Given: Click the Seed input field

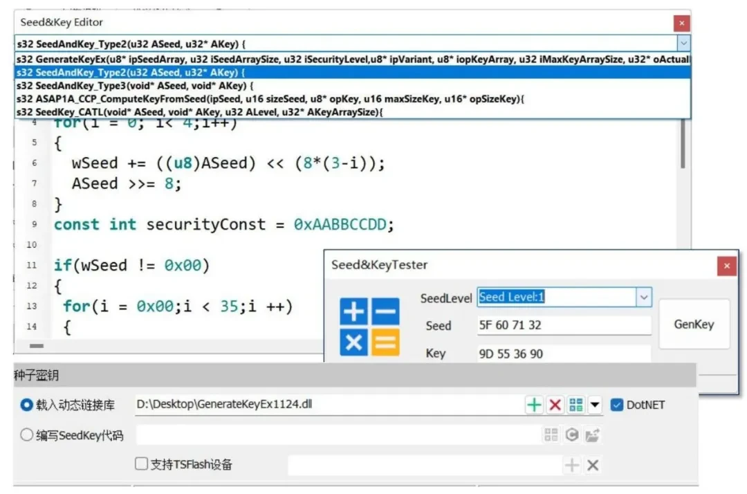Looking at the screenshot, I should click(564, 326).
